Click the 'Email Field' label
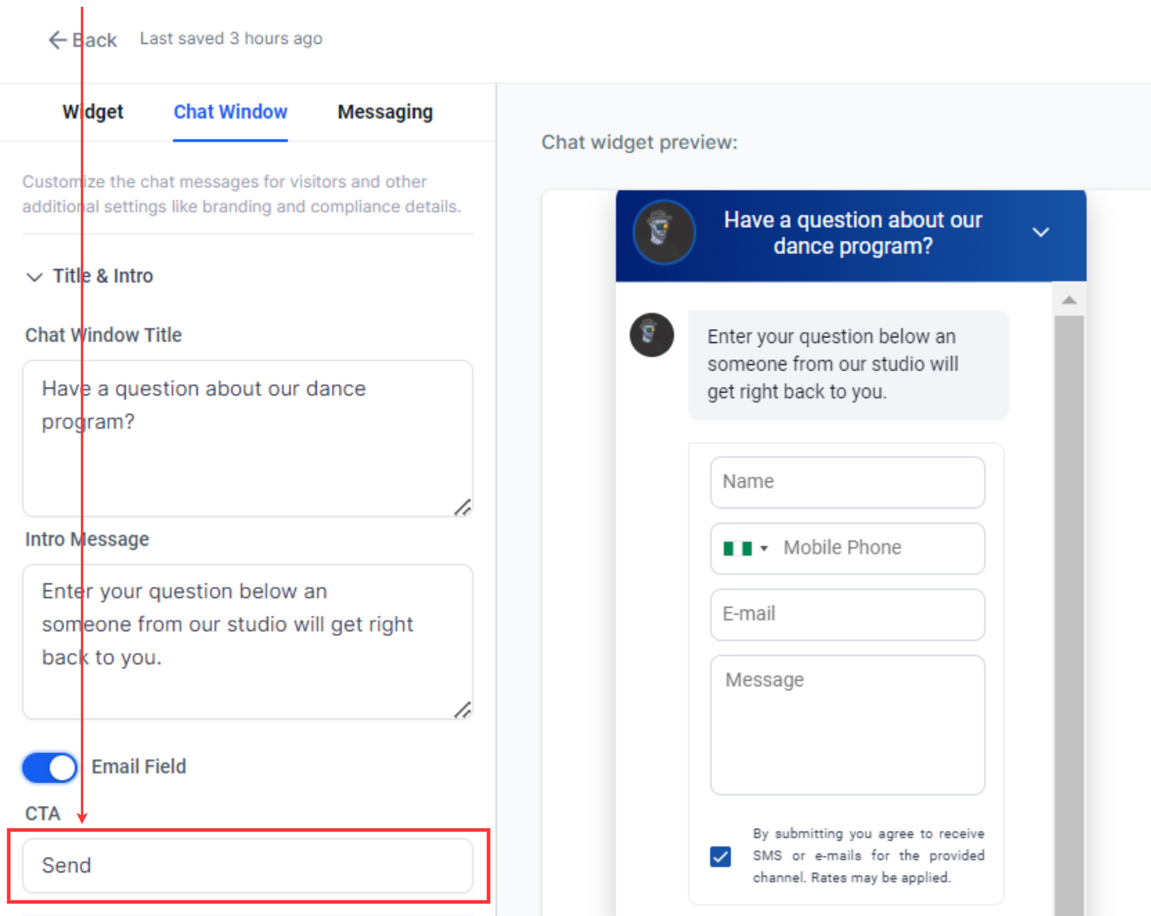 click(x=139, y=767)
